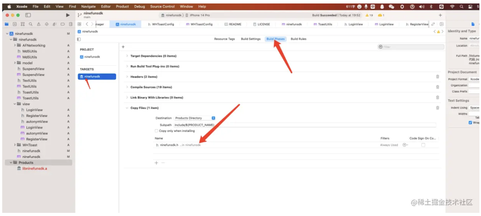Open the debug navigator
This screenshot has width=481, height=216.
pyautogui.click(x=55, y=24)
